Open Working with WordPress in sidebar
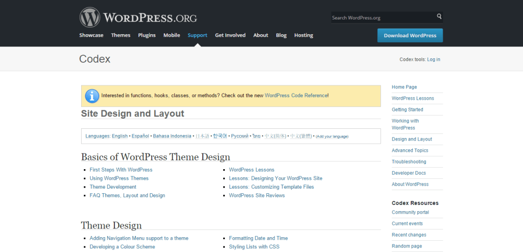 406,124
